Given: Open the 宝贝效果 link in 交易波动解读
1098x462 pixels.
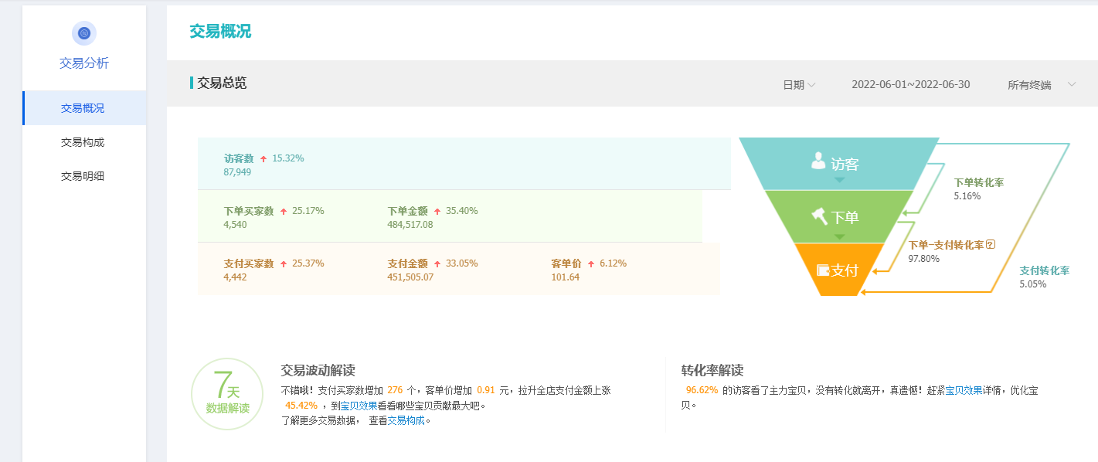Looking at the screenshot, I should [359, 405].
